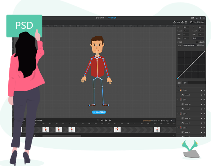
Task: Hide the bone_14 row with its eye icon
Action: [204, 118]
